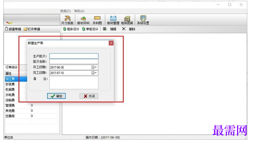Open the 尺寸报表 toolbar icon
This screenshot has width=254, height=142.
[67, 20]
